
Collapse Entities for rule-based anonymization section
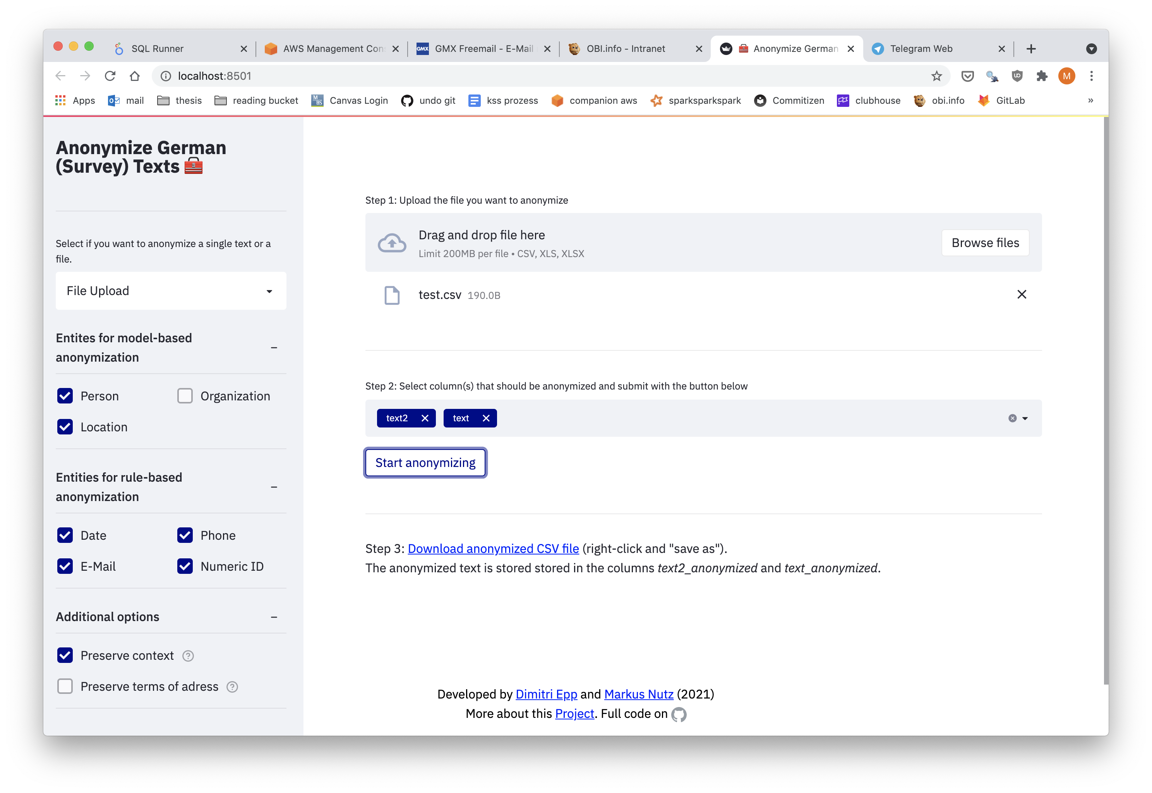coord(274,487)
